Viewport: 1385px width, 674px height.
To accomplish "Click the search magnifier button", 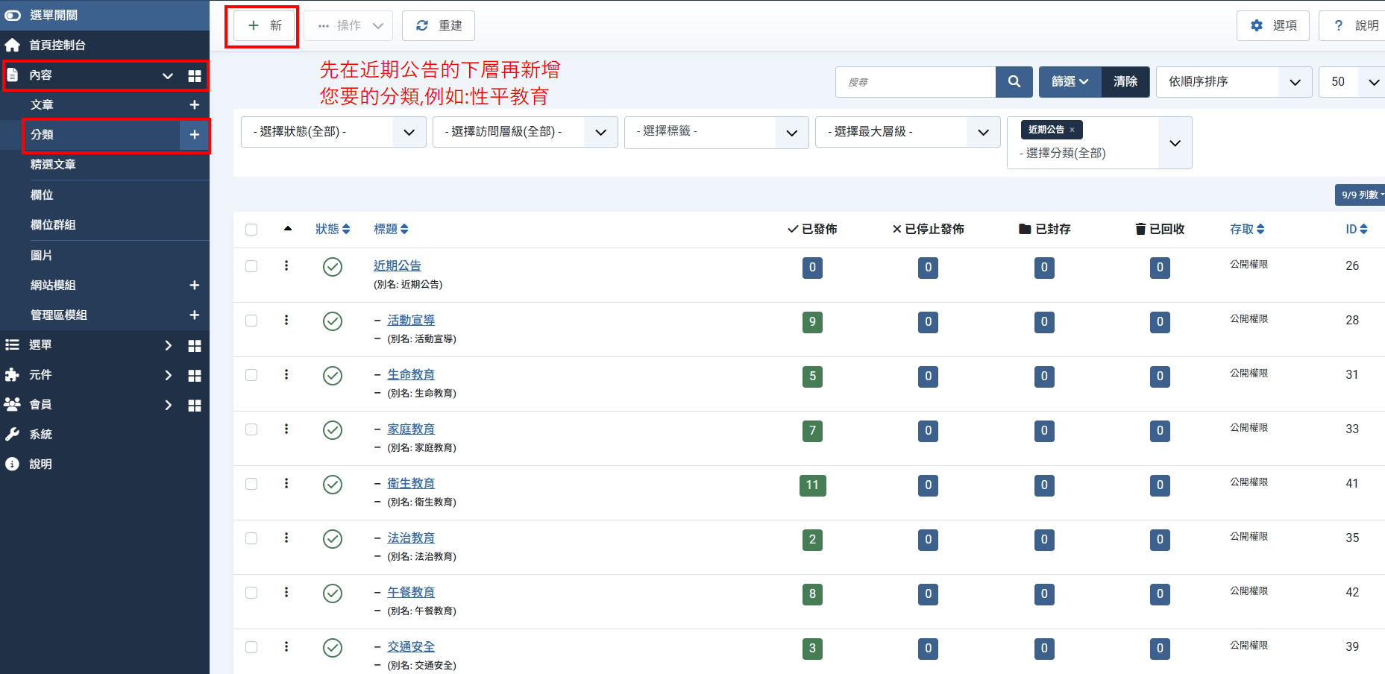I will point(1014,82).
